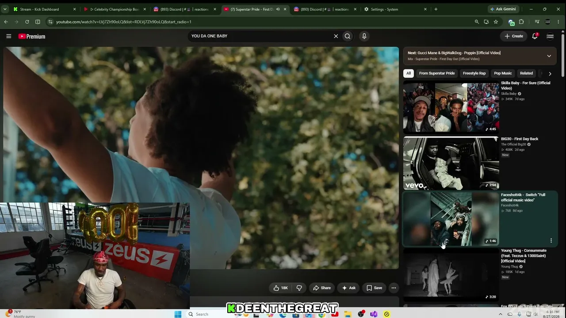Open BIG30 - First Day Back title

[x=520, y=139]
